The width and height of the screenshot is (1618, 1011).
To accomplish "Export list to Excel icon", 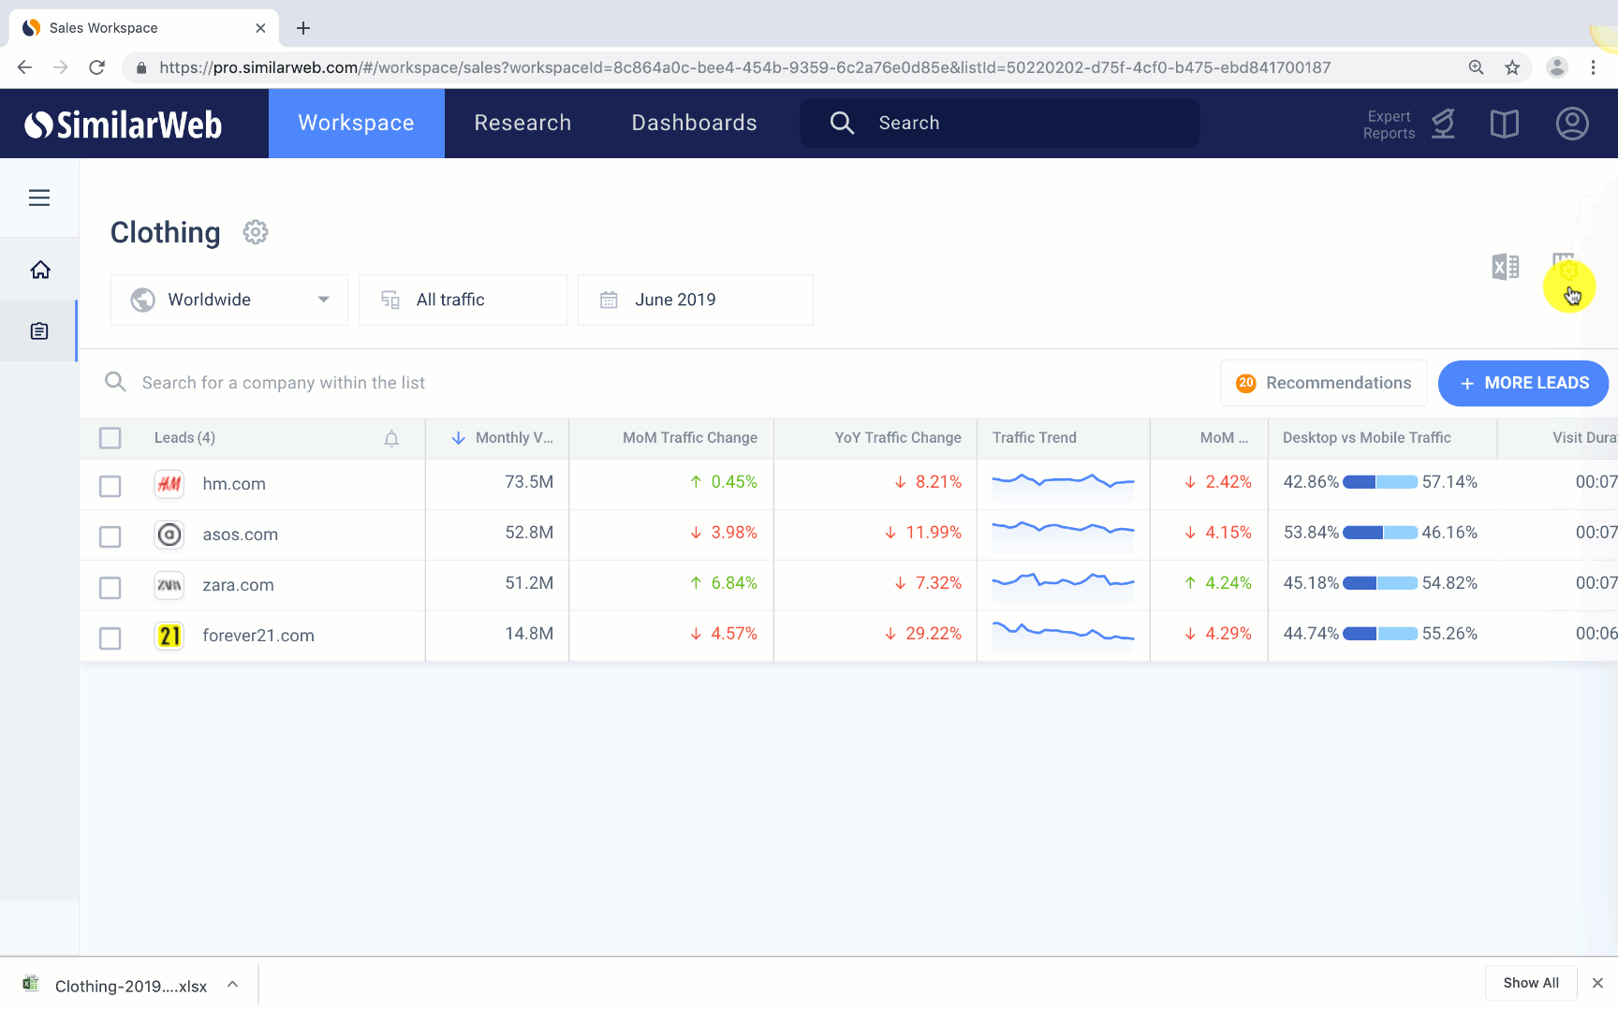I will (x=1506, y=267).
